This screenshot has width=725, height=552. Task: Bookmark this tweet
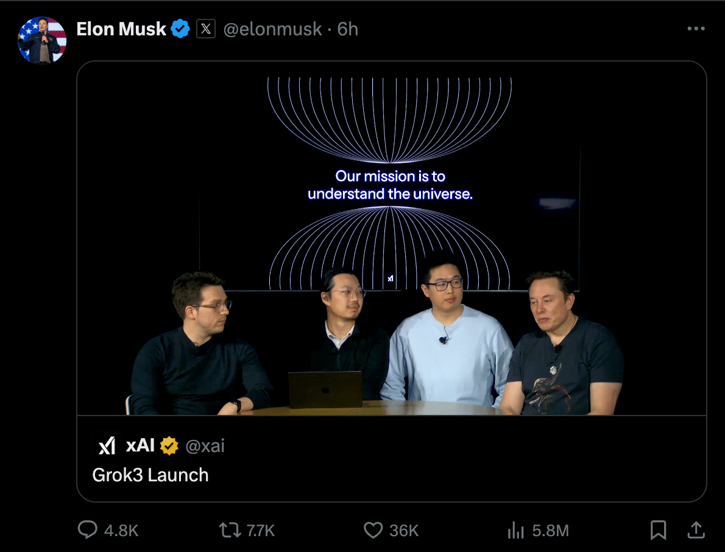coord(659,530)
